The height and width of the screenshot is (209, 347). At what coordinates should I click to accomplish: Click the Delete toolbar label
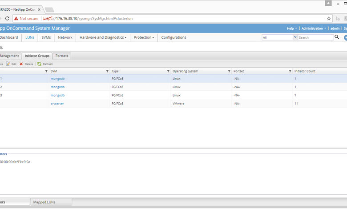coord(29,64)
